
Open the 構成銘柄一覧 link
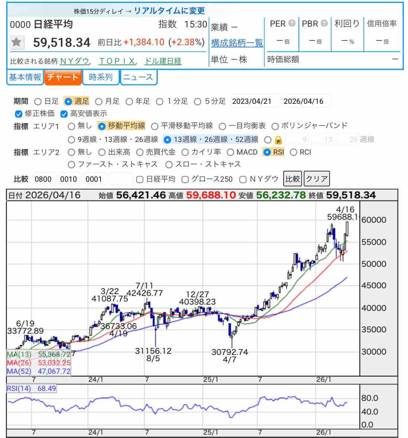tap(237, 43)
